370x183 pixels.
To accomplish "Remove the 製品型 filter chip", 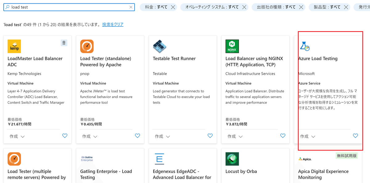I will (346, 7).
